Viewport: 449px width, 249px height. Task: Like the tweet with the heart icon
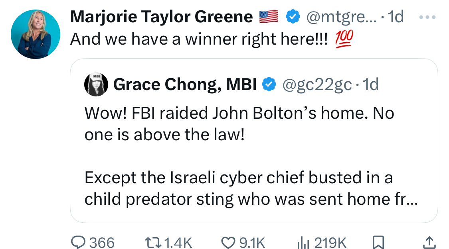[228, 242]
